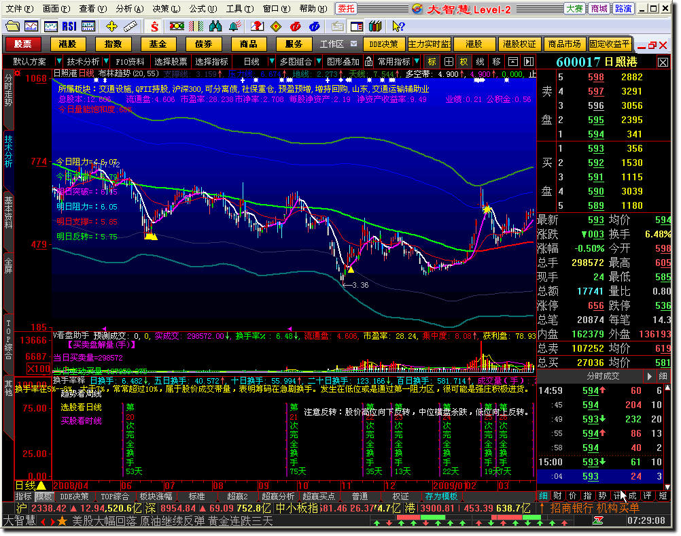
Task: Click the collapse-up panel icon
Action: [513, 62]
